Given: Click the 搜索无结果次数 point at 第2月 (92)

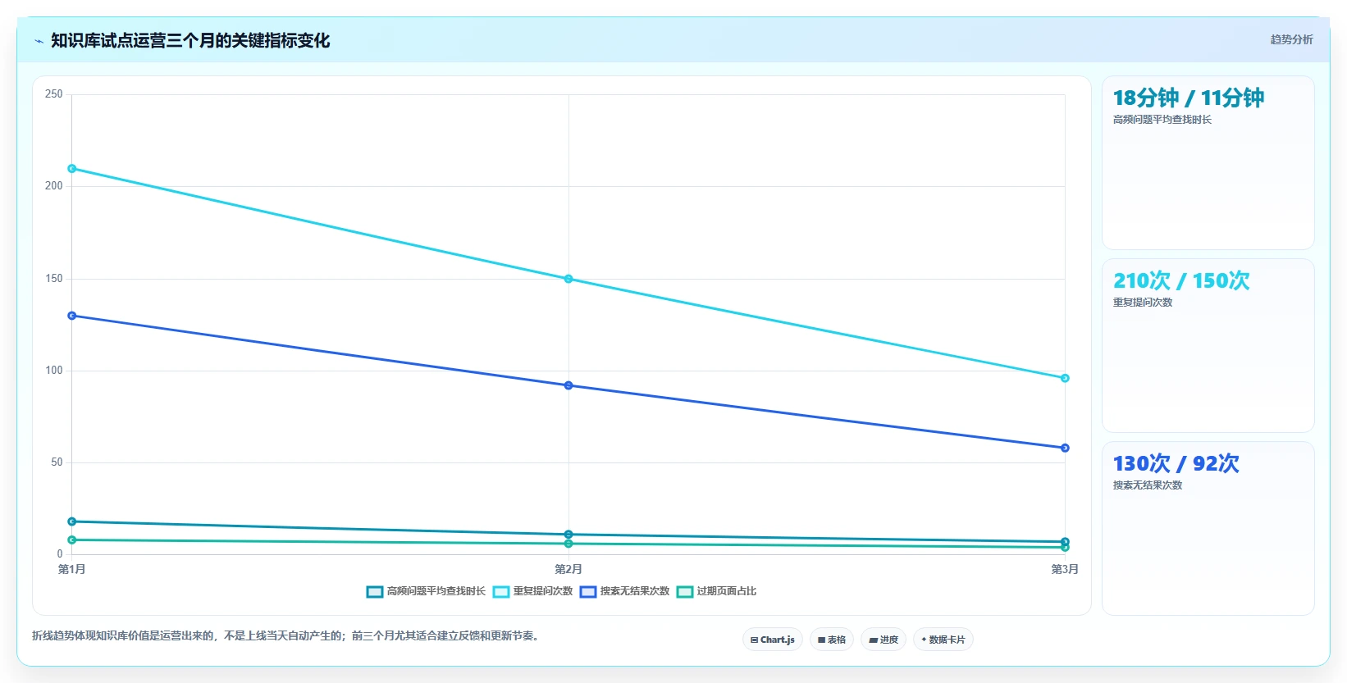Looking at the screenshot, I should coord(568,385).
